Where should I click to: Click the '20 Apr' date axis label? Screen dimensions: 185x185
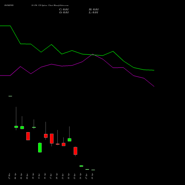[57, 176]
